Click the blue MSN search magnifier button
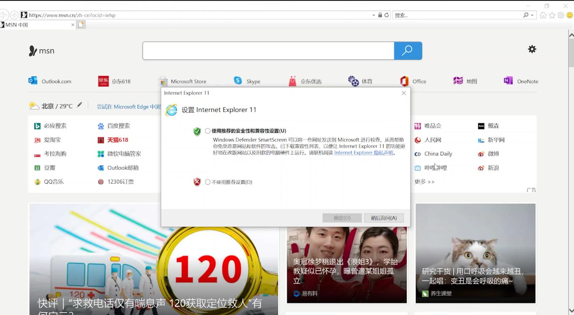Image resolution: width=574 pixels, height=315 pixels. [408, 51]
